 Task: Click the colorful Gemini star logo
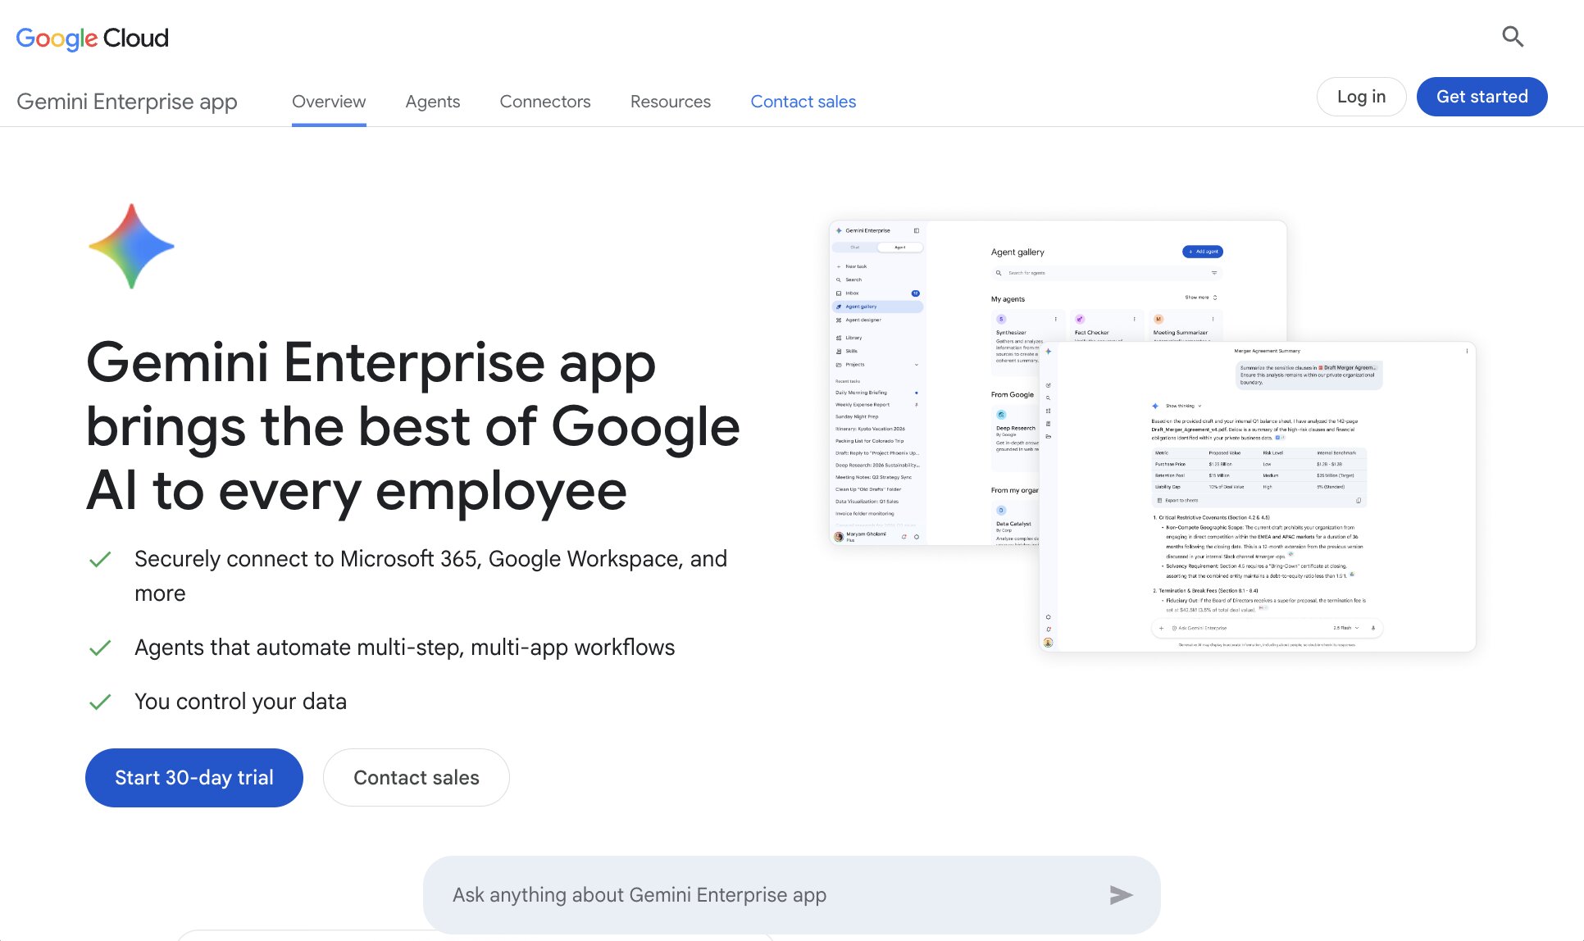point(131,246)
